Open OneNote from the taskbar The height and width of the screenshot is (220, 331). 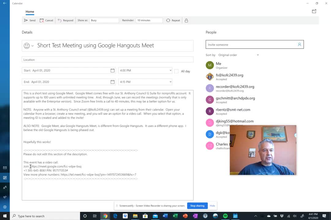click(195, 216)
